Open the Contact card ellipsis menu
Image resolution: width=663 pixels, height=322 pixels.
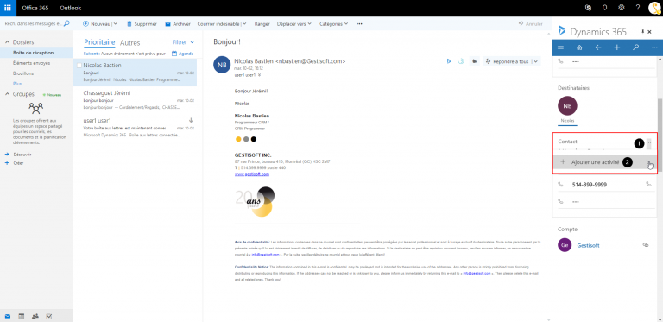[x=648, y=143]
